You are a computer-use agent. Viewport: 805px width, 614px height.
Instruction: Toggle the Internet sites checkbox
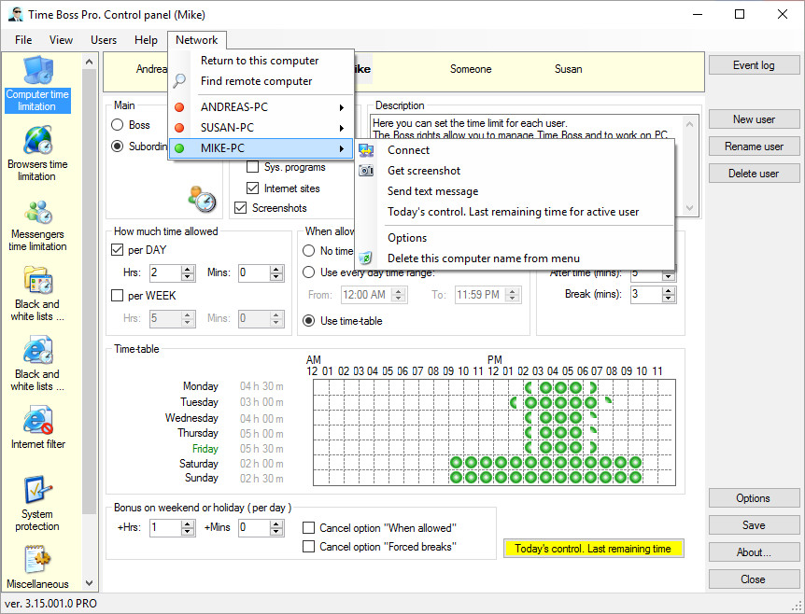click(x=252, y=188)
